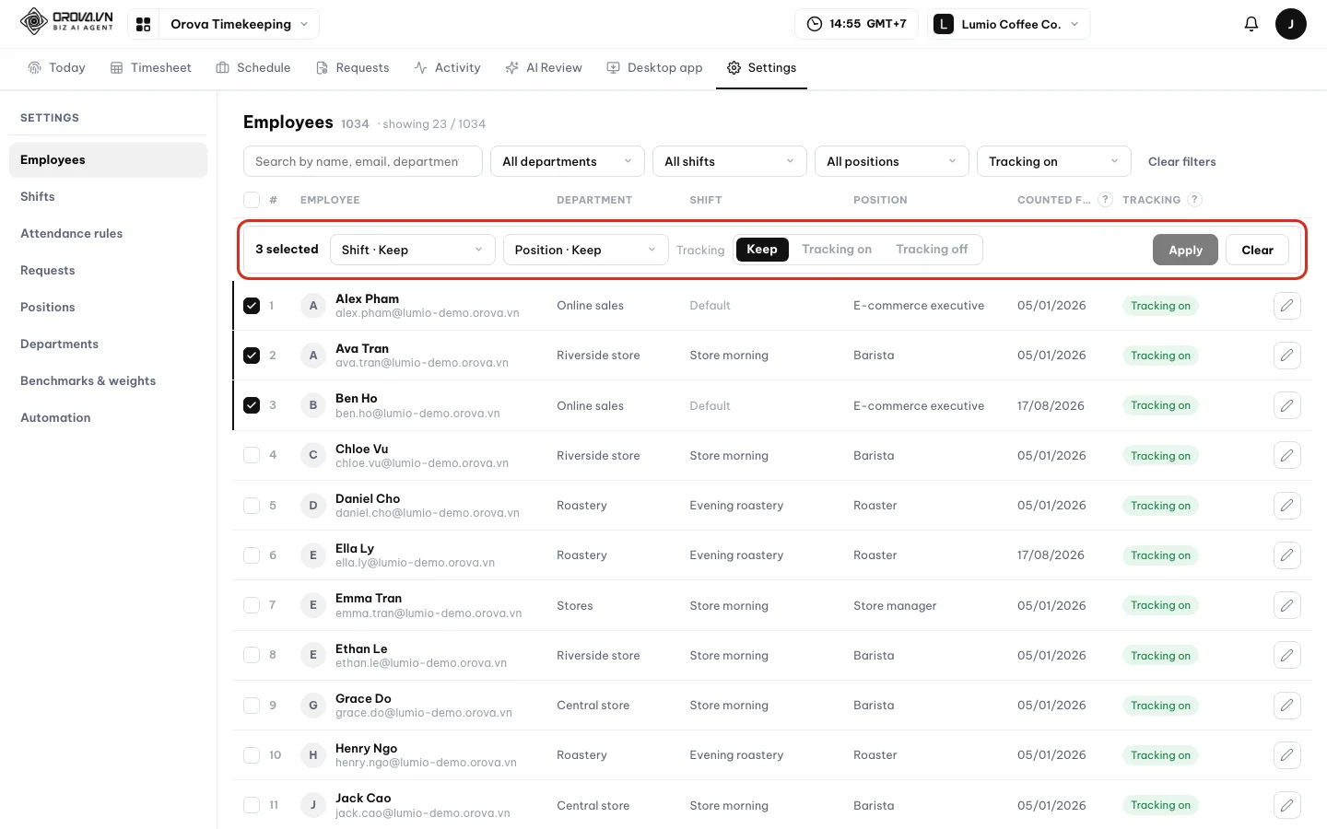
Task: Expand the Shift · Keep bulk dropdown
Action: (413, 250)
